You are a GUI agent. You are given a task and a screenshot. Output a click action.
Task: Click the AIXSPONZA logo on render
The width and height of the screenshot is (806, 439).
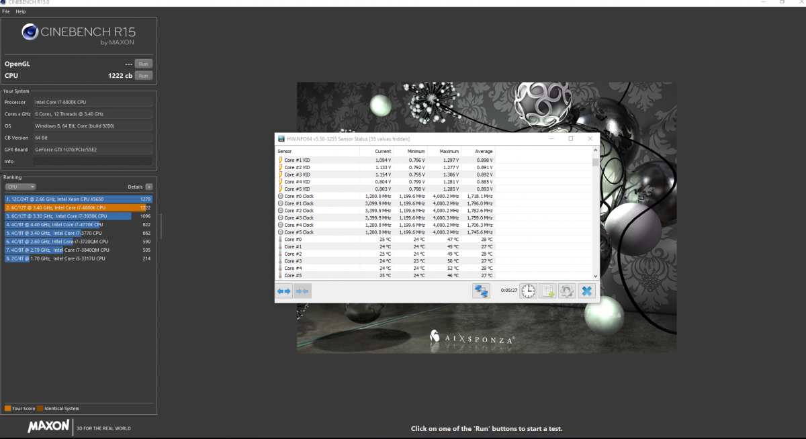tap(472, 338)
